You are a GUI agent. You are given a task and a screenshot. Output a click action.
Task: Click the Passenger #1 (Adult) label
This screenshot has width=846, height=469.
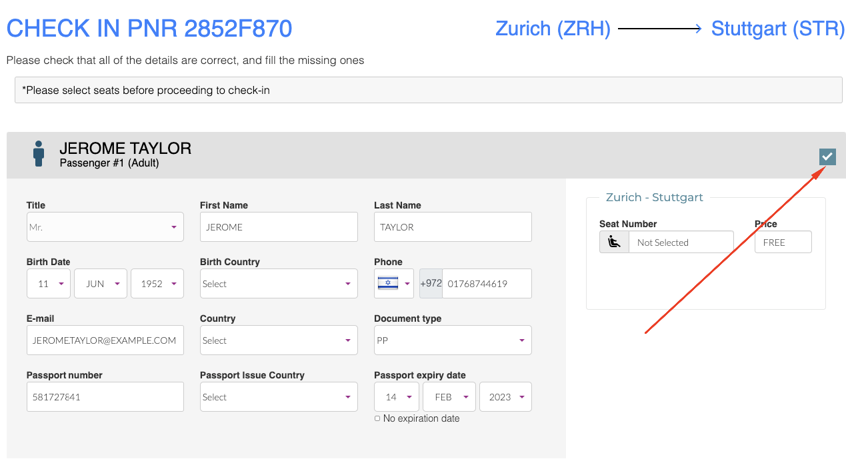[x=109, y=163]
